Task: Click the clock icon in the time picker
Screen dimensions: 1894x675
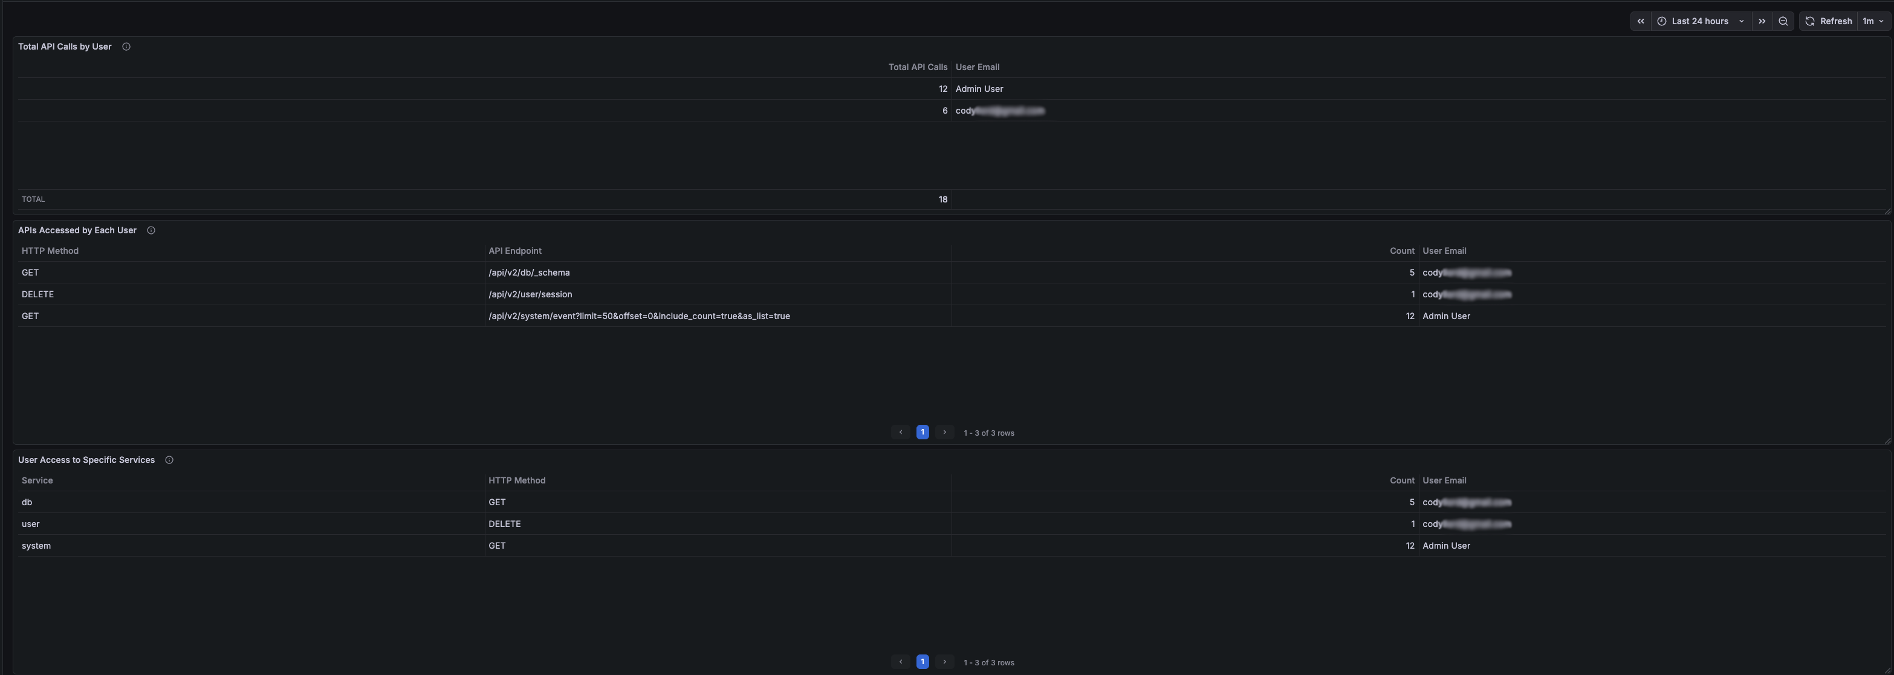Action: click(x=1662, y=21)
